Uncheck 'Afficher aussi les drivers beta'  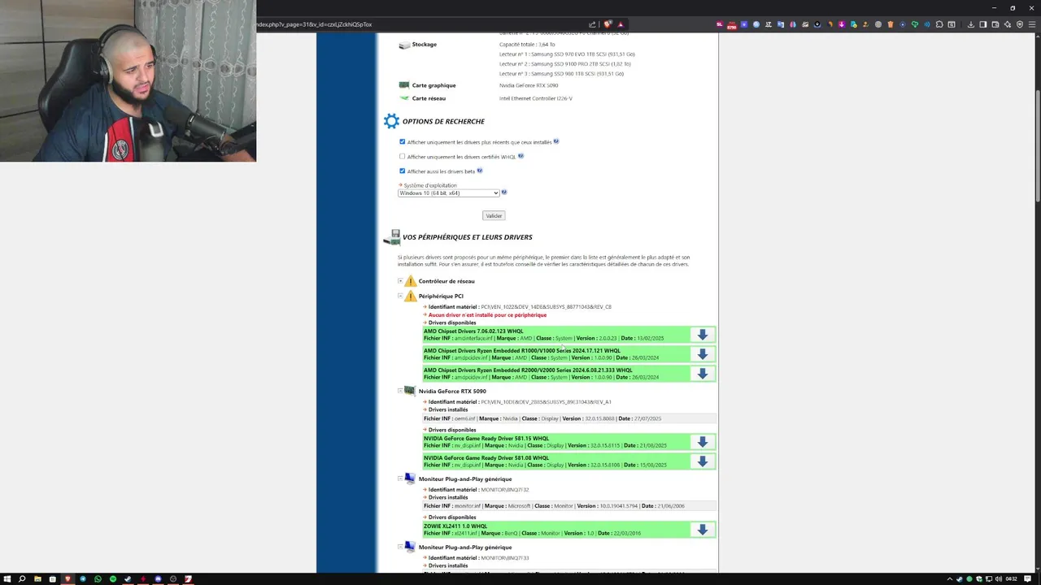point(402,171)
